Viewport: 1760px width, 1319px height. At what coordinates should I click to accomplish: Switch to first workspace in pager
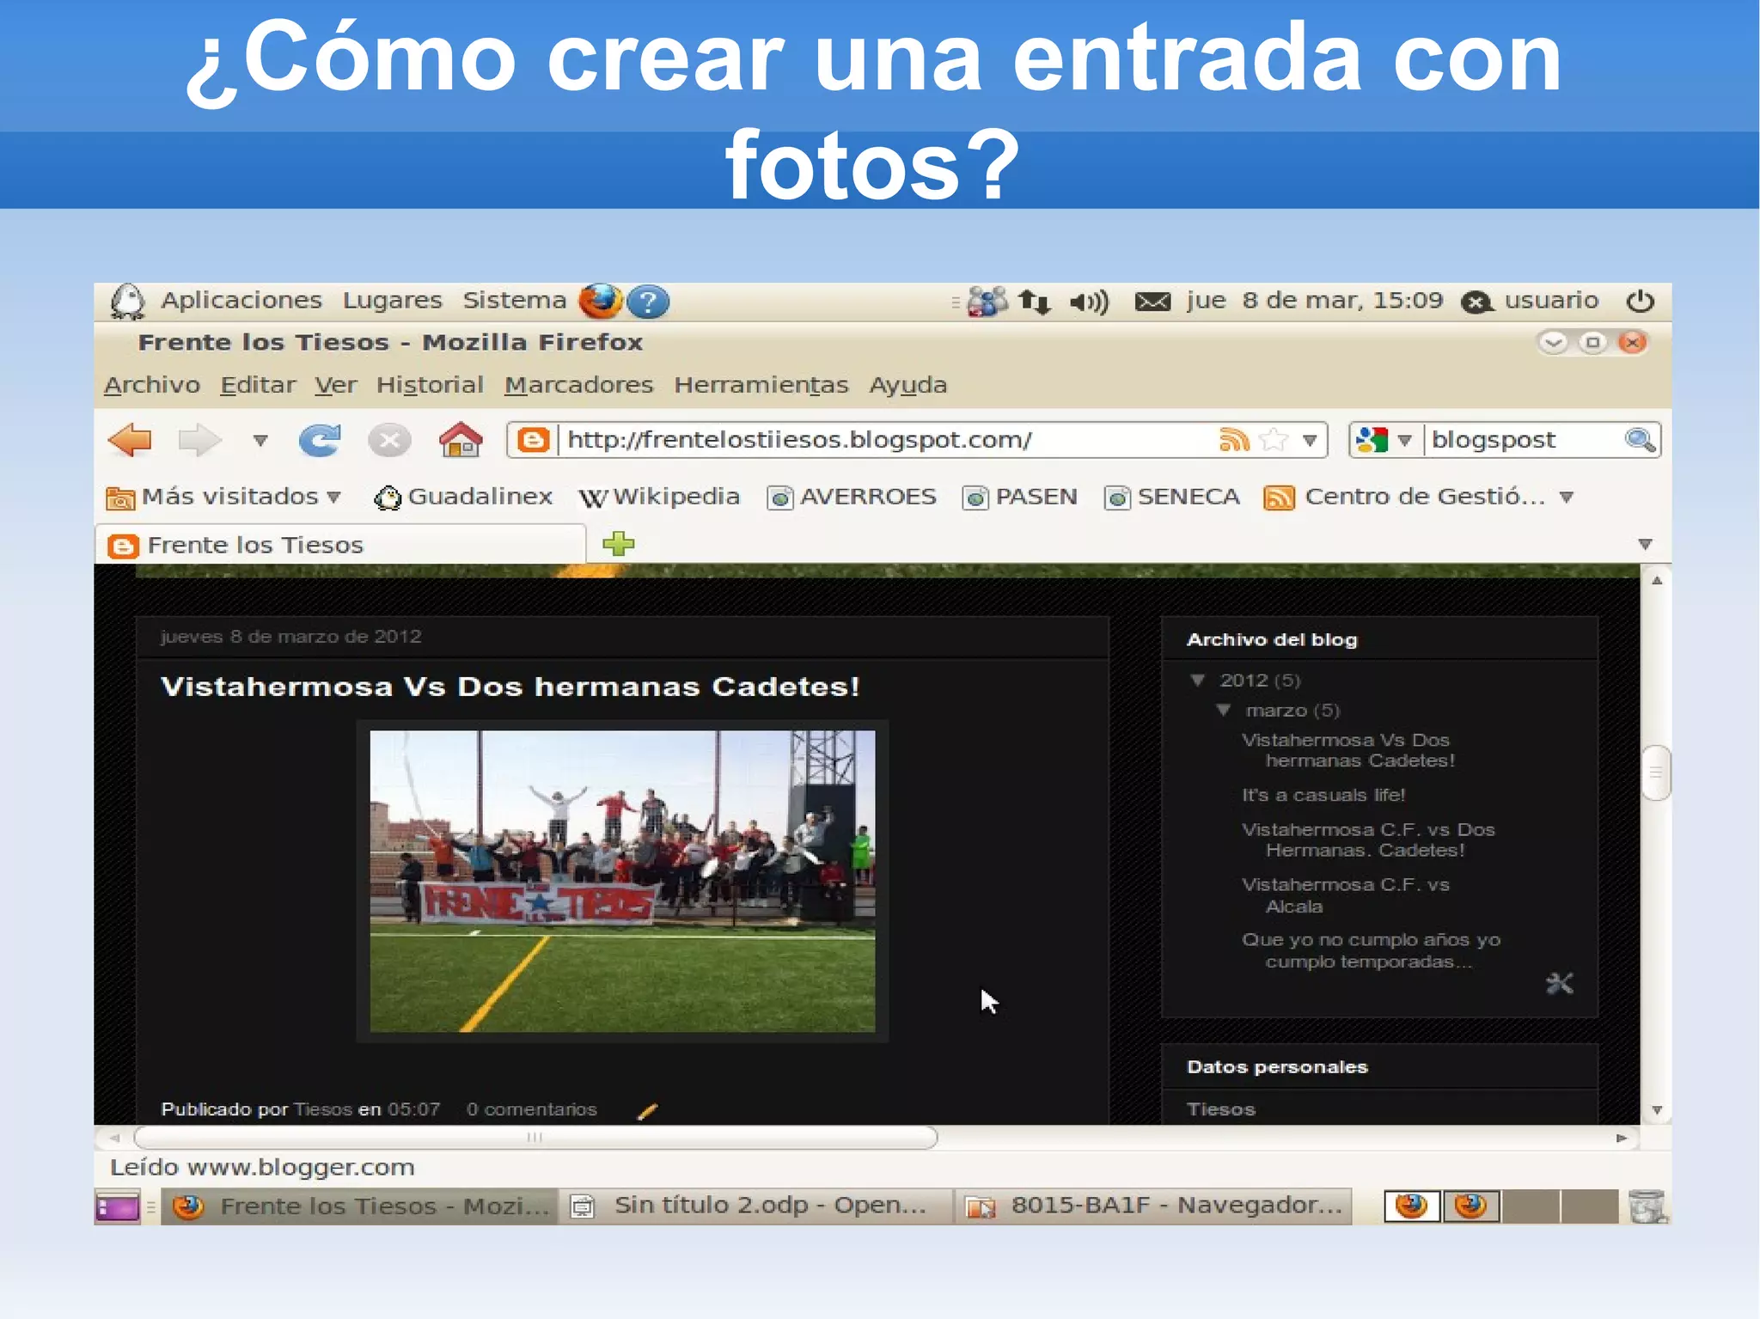coord(1412,1206)
